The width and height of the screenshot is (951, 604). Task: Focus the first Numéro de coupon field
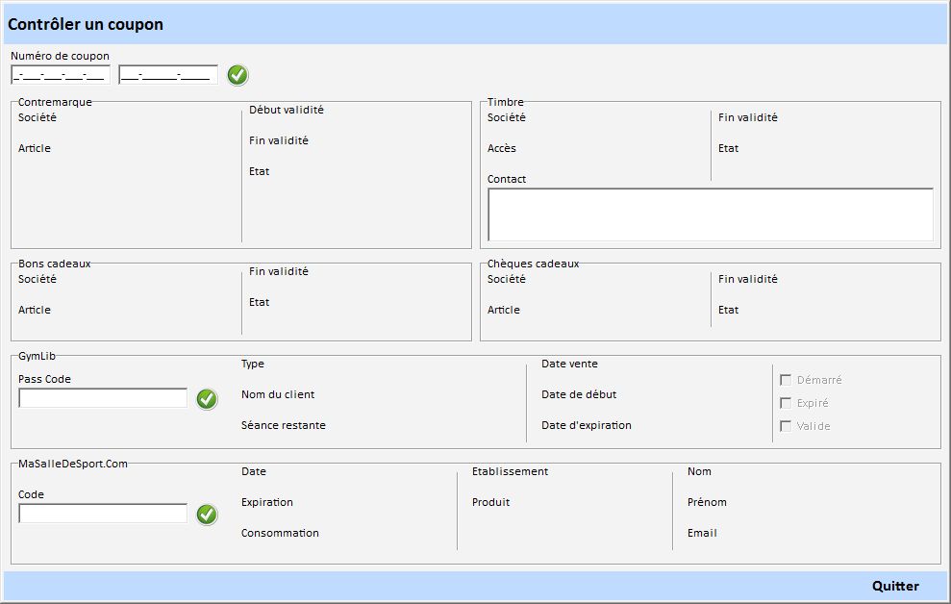click(x=61, y=75)
